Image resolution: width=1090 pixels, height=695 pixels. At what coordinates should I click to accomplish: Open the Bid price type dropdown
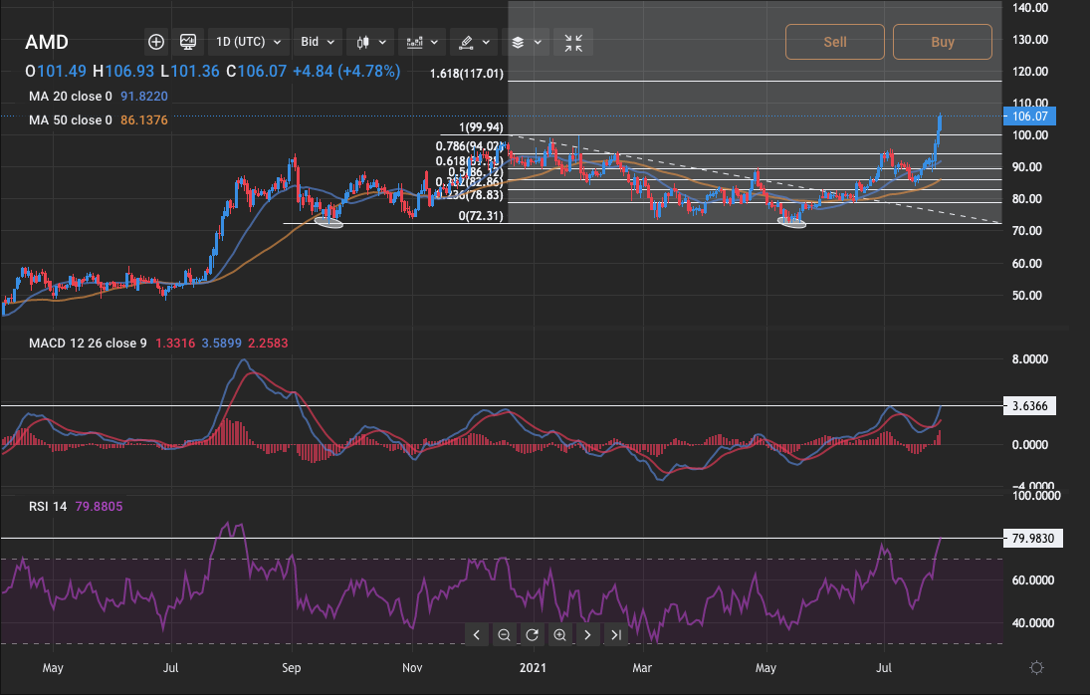pos(318,42)
